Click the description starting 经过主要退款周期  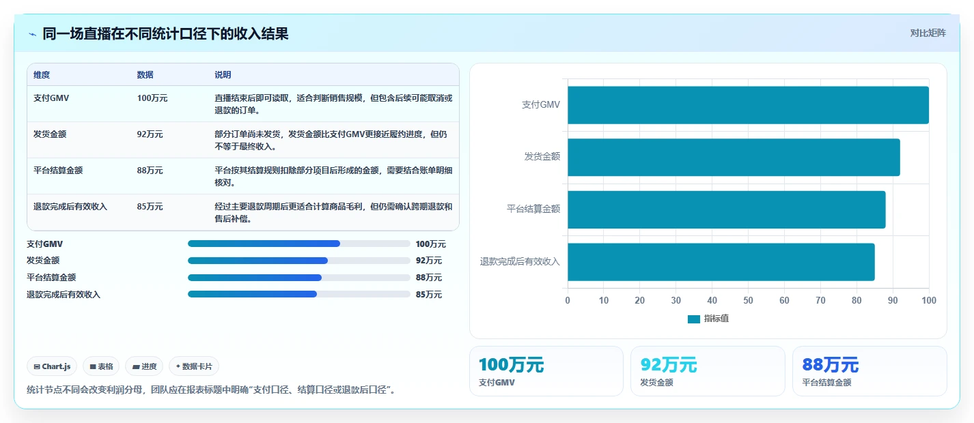(333, 213)
